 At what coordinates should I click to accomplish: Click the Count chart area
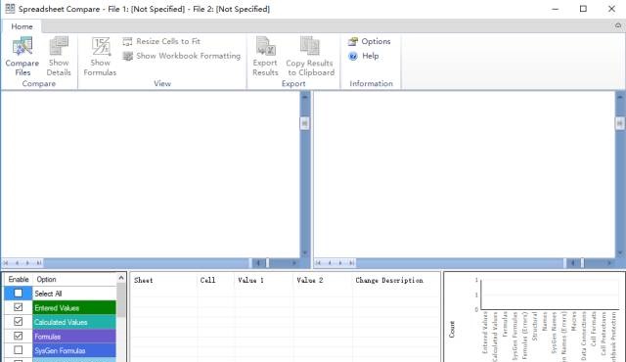(x=535, y=317)
